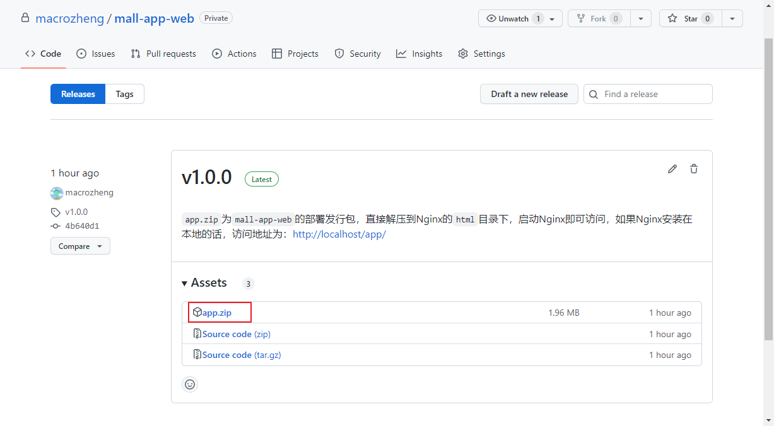Open the macrozheng owner profile link in header
774x426 pixels.
[69, 18]
